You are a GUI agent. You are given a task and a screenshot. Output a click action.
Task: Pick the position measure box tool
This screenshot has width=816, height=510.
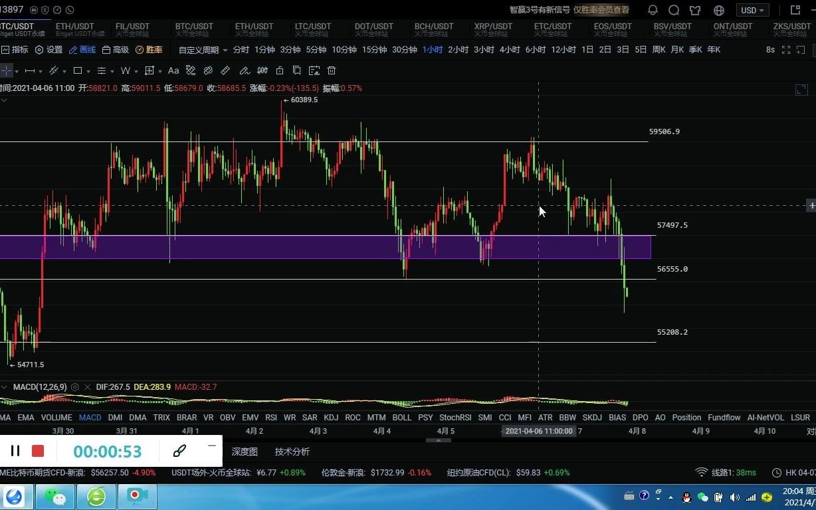(x=150, y=70)
